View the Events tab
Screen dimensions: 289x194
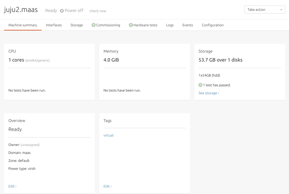point(187,25)
